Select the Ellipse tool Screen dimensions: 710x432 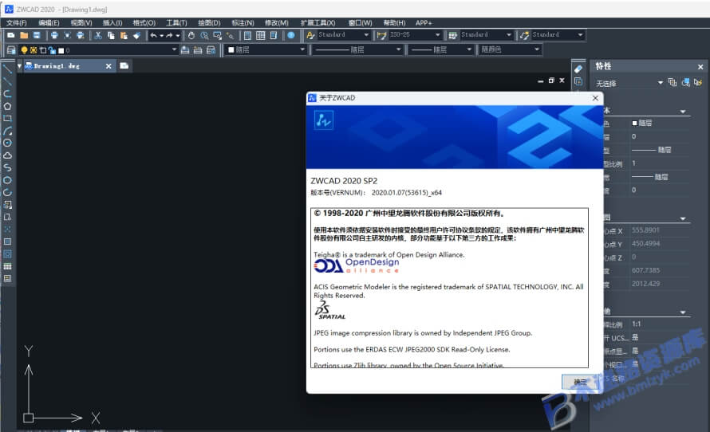(x=7, y=180)
